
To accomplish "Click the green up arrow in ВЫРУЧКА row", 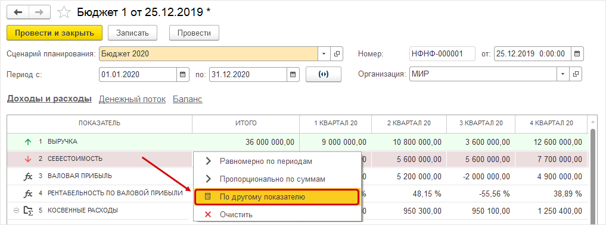I will coord(27,142).
